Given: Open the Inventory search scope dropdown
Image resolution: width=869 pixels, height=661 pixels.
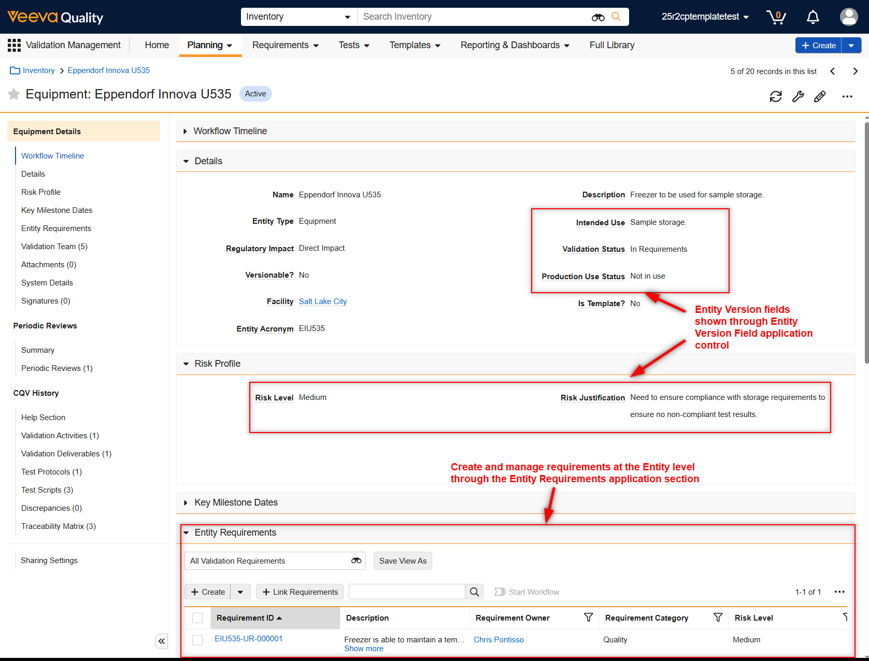Looking at the screenshot, I should tap(298, 17).
